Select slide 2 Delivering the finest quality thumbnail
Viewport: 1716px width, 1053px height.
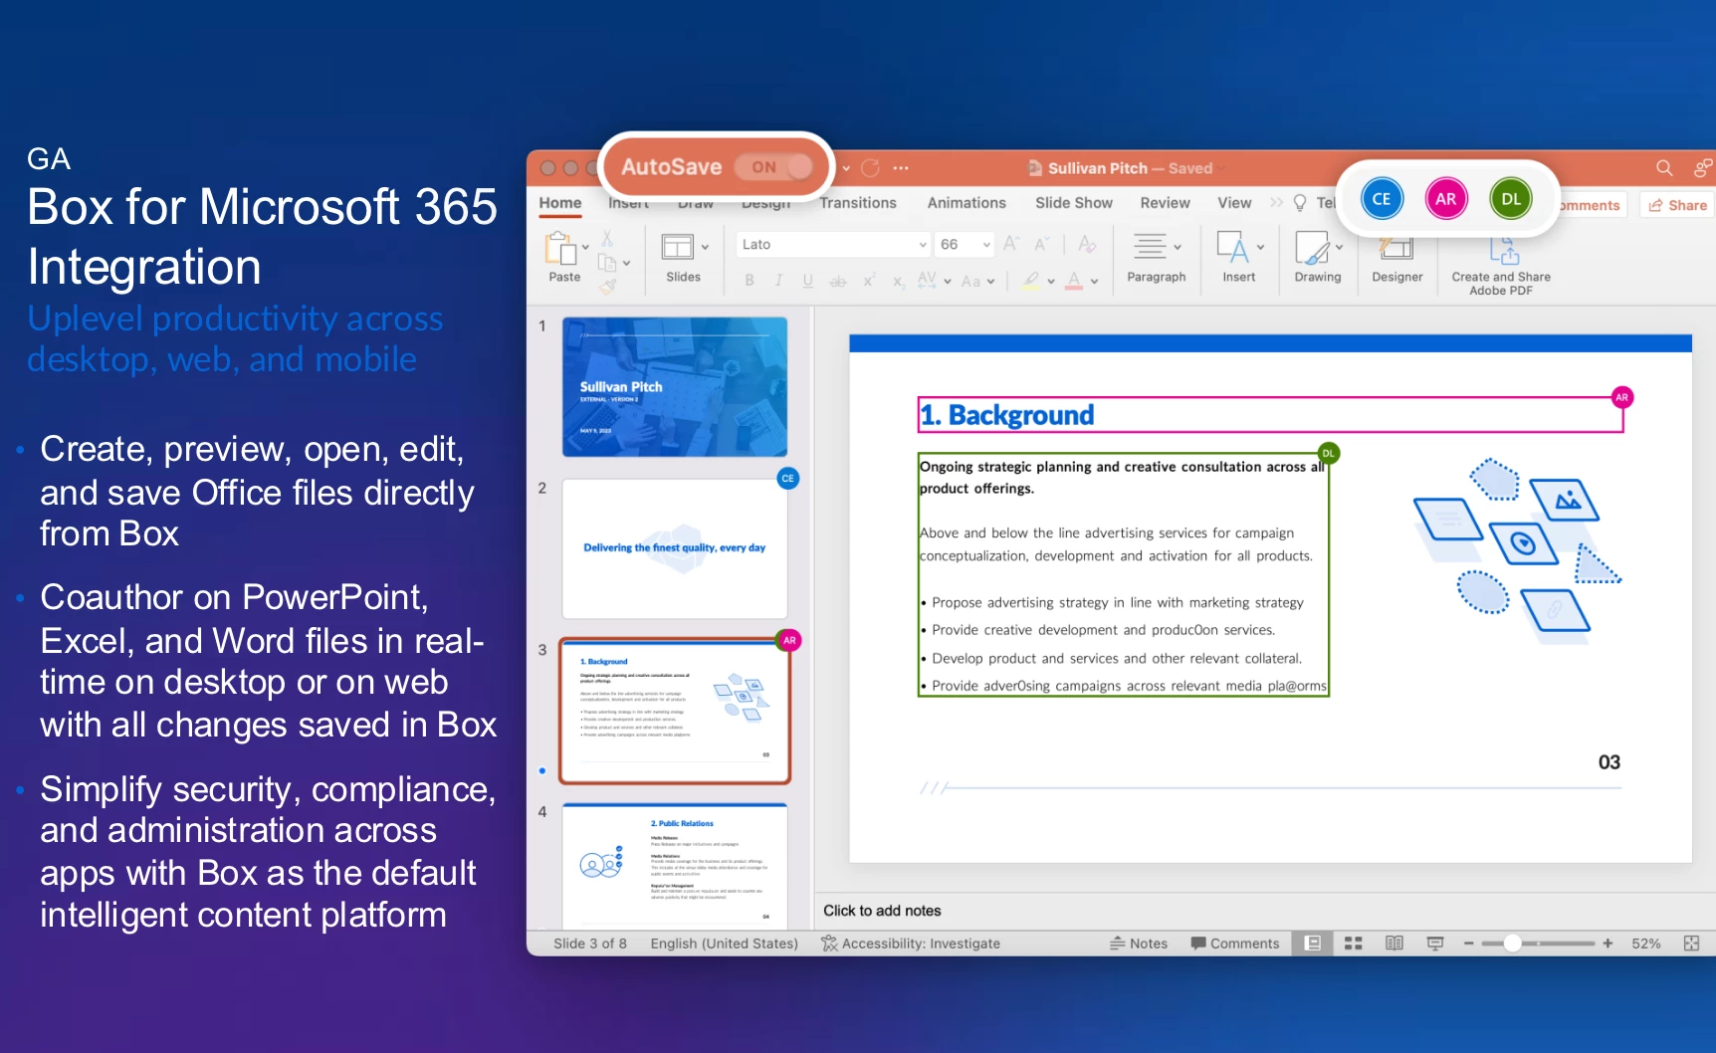(x=675, y=549)
